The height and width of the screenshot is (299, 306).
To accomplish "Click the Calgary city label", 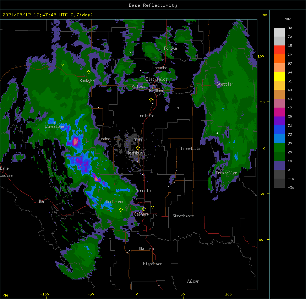I will (x=142, y=214).
